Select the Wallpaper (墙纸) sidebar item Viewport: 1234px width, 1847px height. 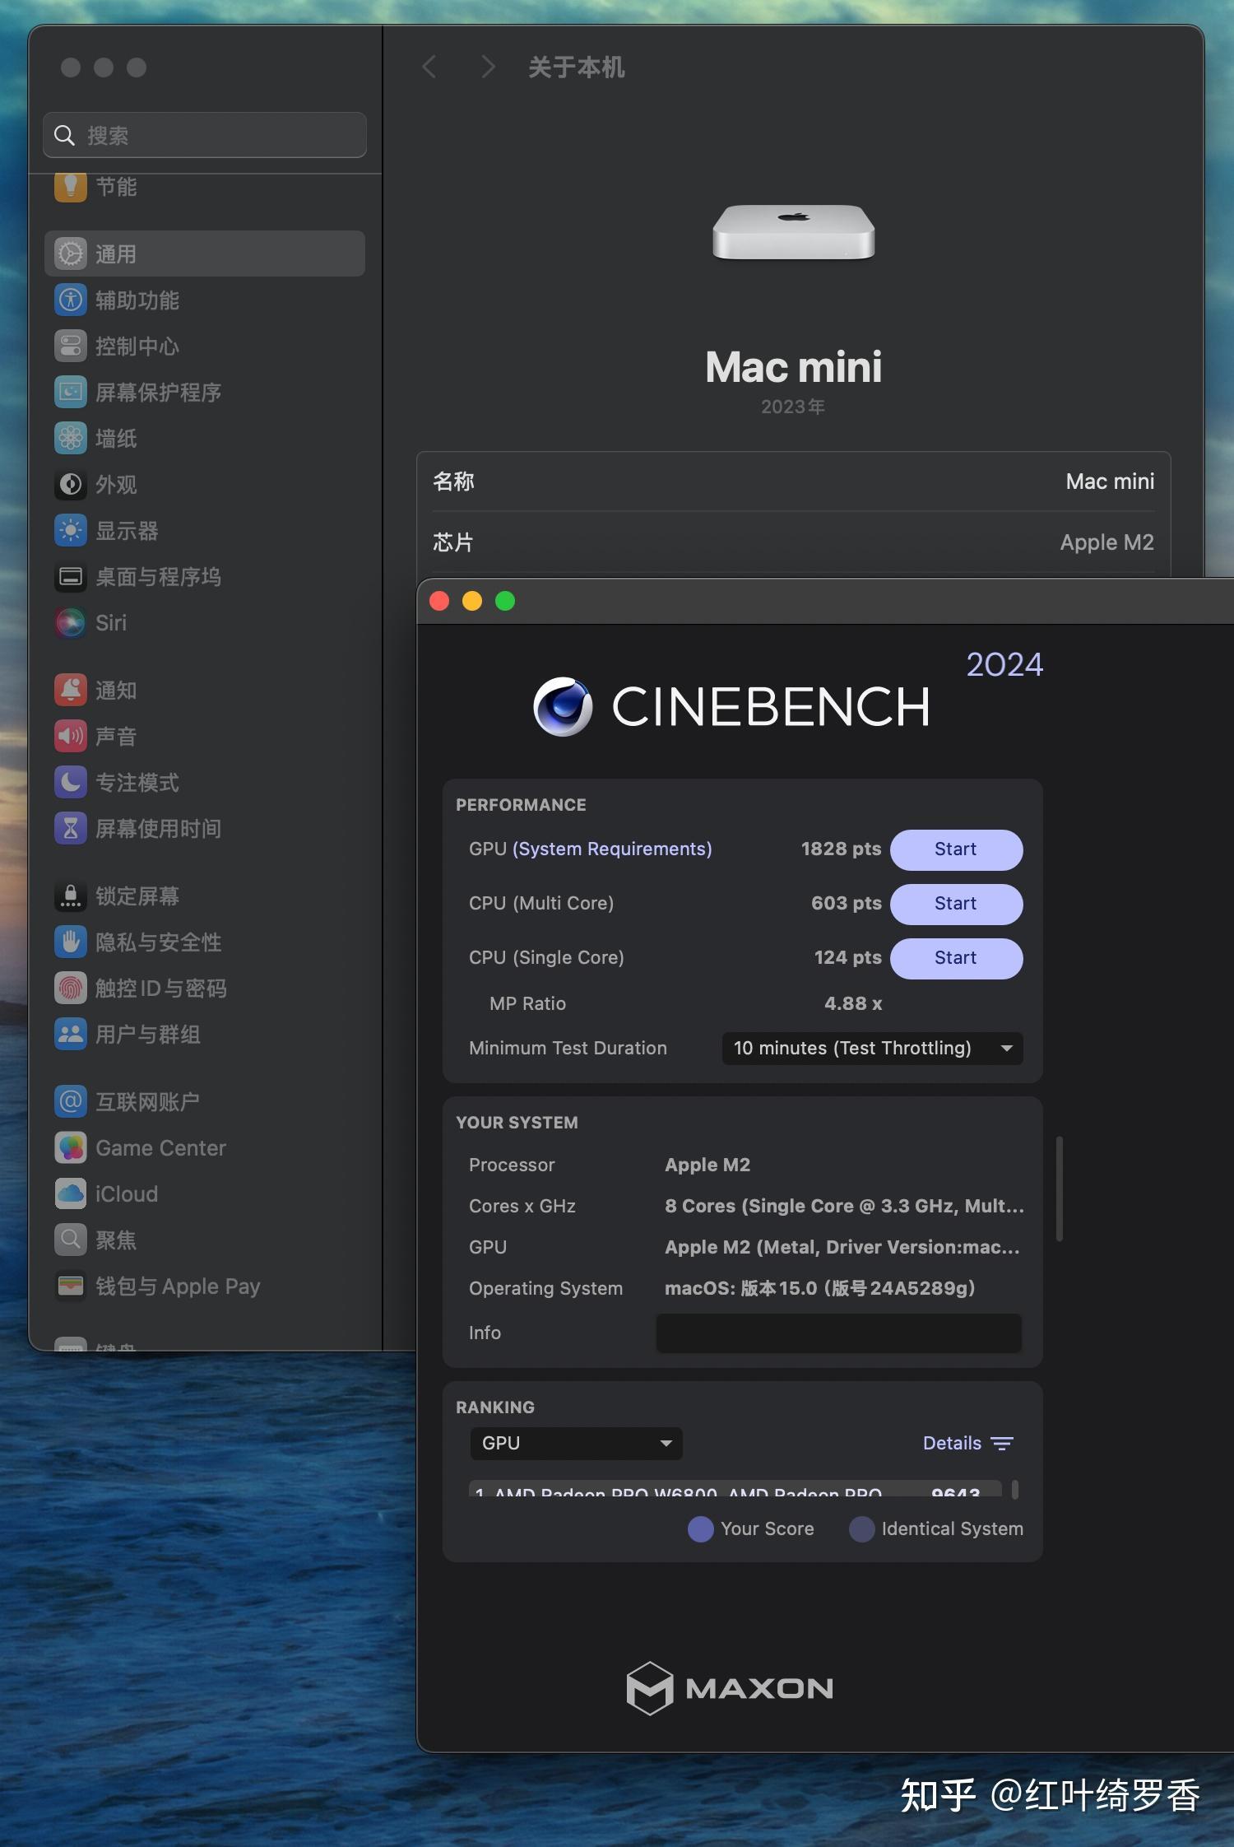click(115, 439)
